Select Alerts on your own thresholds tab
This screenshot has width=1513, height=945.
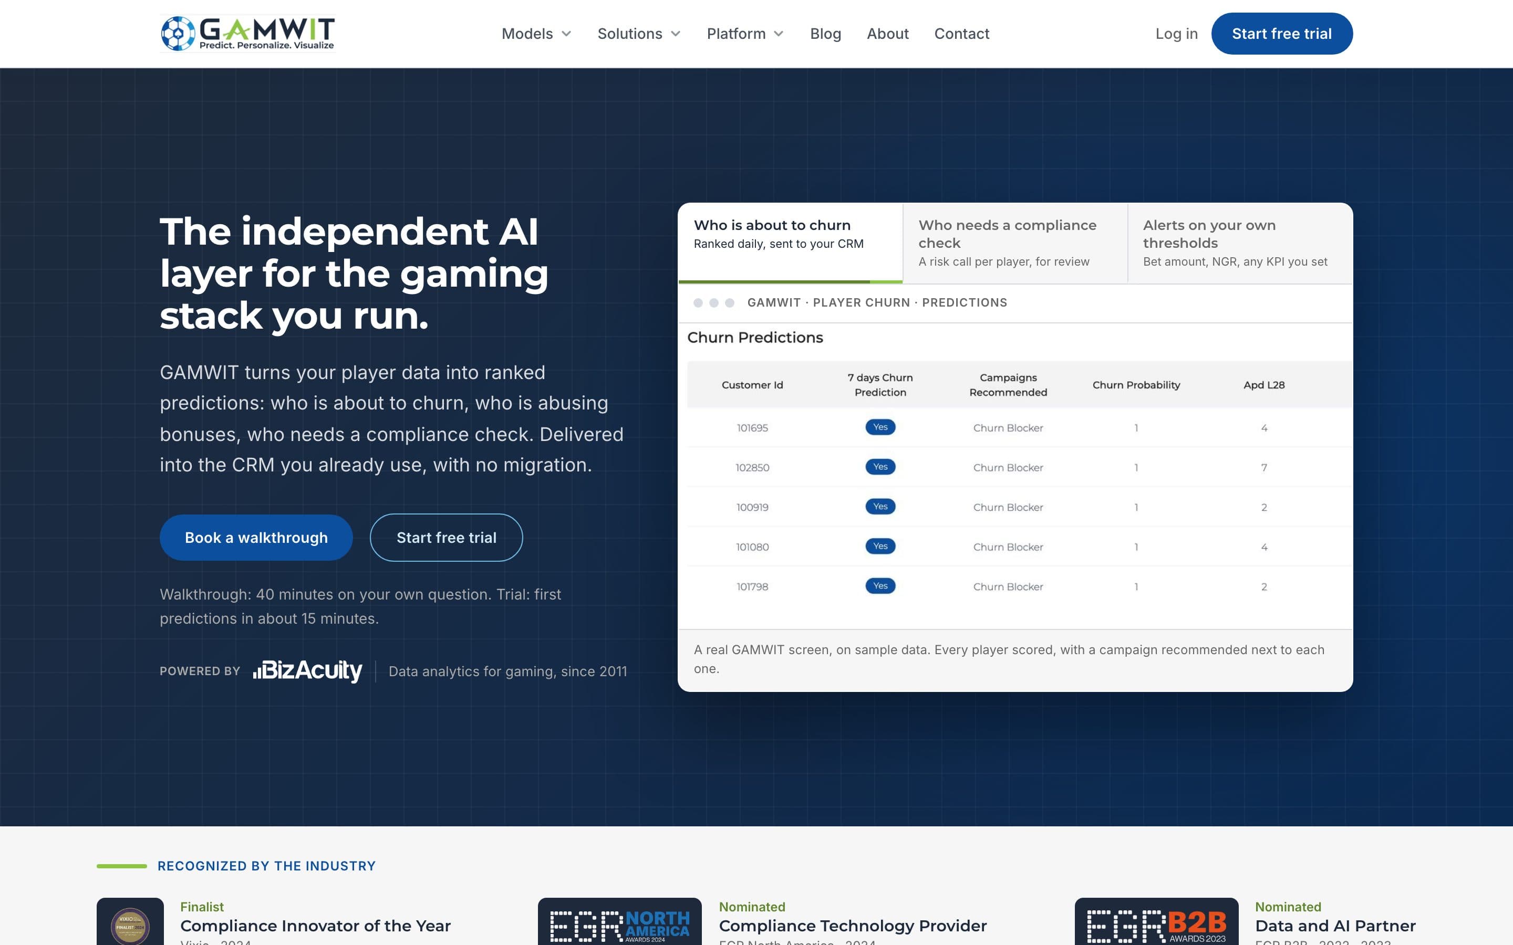pyautogui.click(x=1240, y=243)
